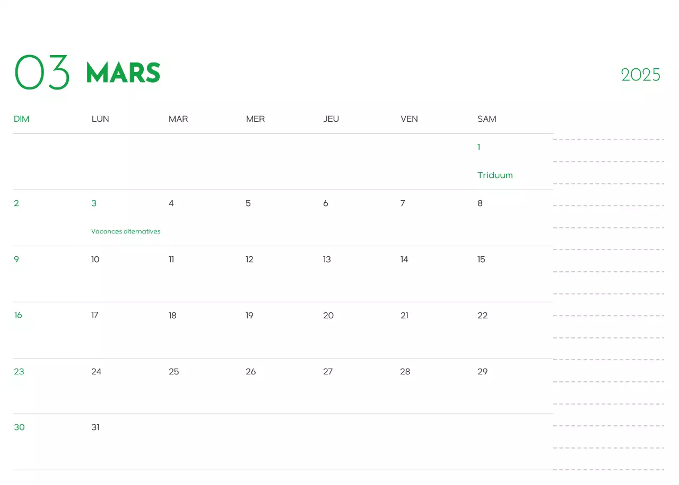Click on Saturday the 29th
Image resolution: width=679 pixels, height=485 pixels.
(482, 372)
